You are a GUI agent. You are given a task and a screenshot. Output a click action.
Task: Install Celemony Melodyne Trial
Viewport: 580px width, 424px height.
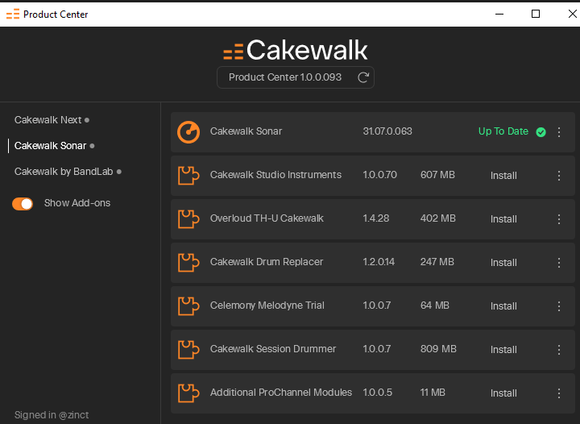(x=503, y=306)
